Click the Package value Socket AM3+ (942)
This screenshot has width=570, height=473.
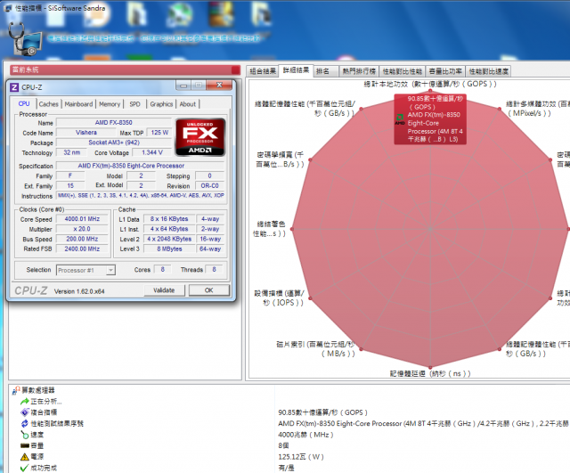(114, 143)
